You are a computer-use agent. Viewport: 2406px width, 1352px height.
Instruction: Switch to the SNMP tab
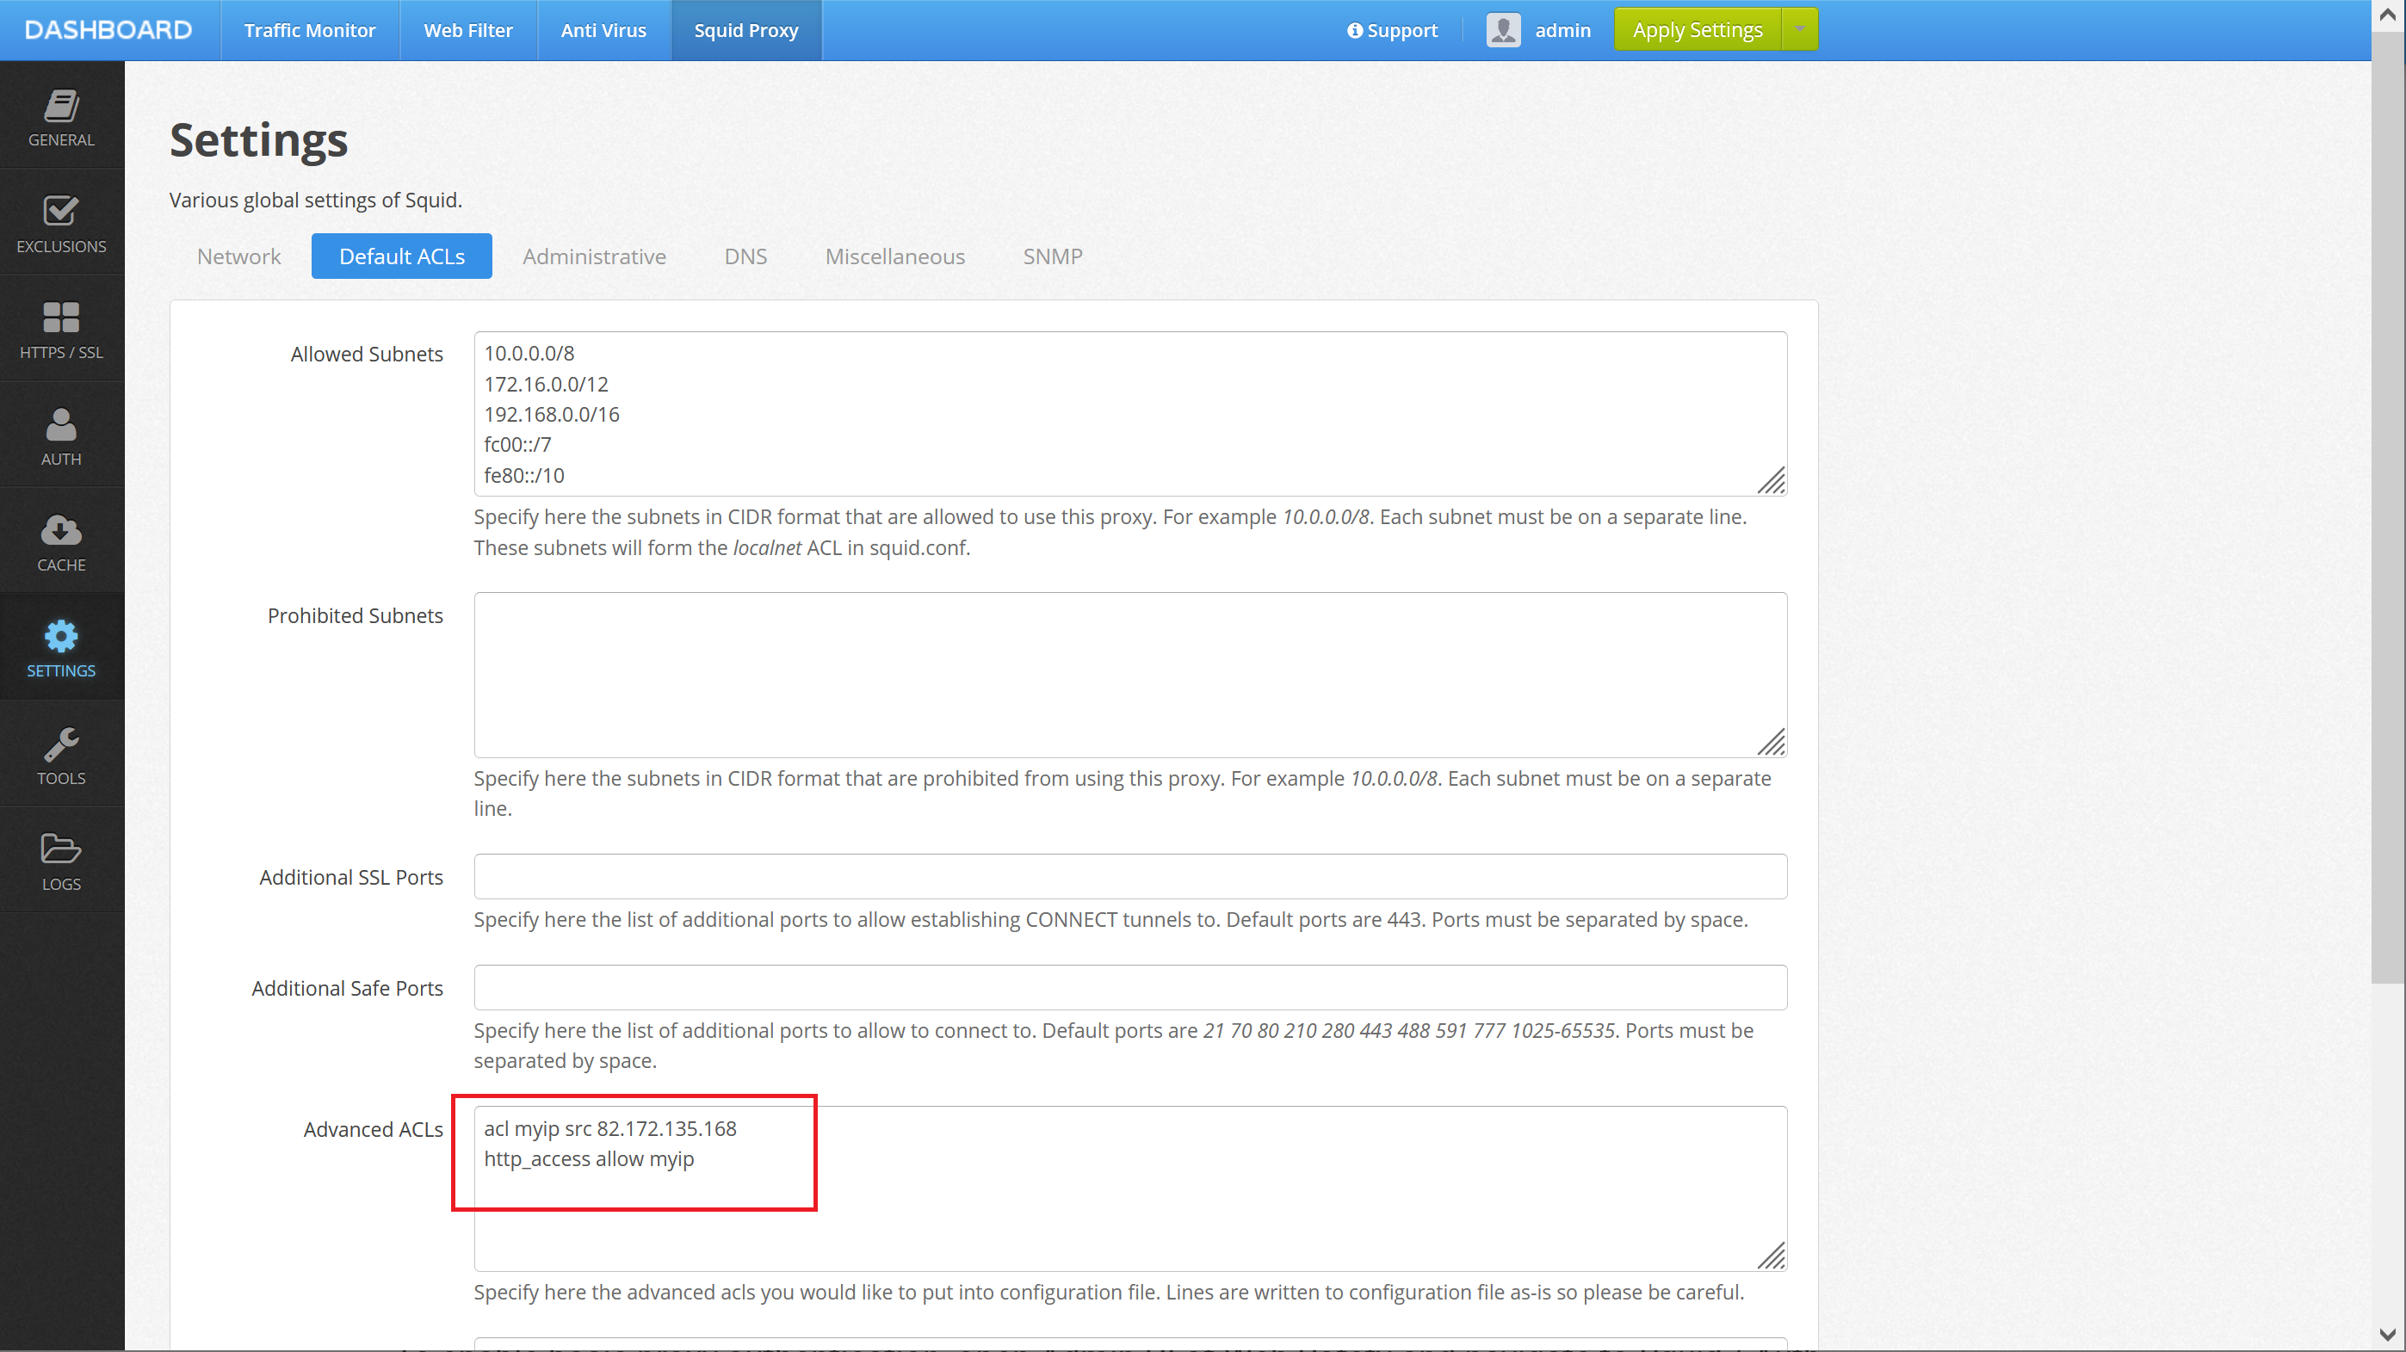(x=1053, y=256)
